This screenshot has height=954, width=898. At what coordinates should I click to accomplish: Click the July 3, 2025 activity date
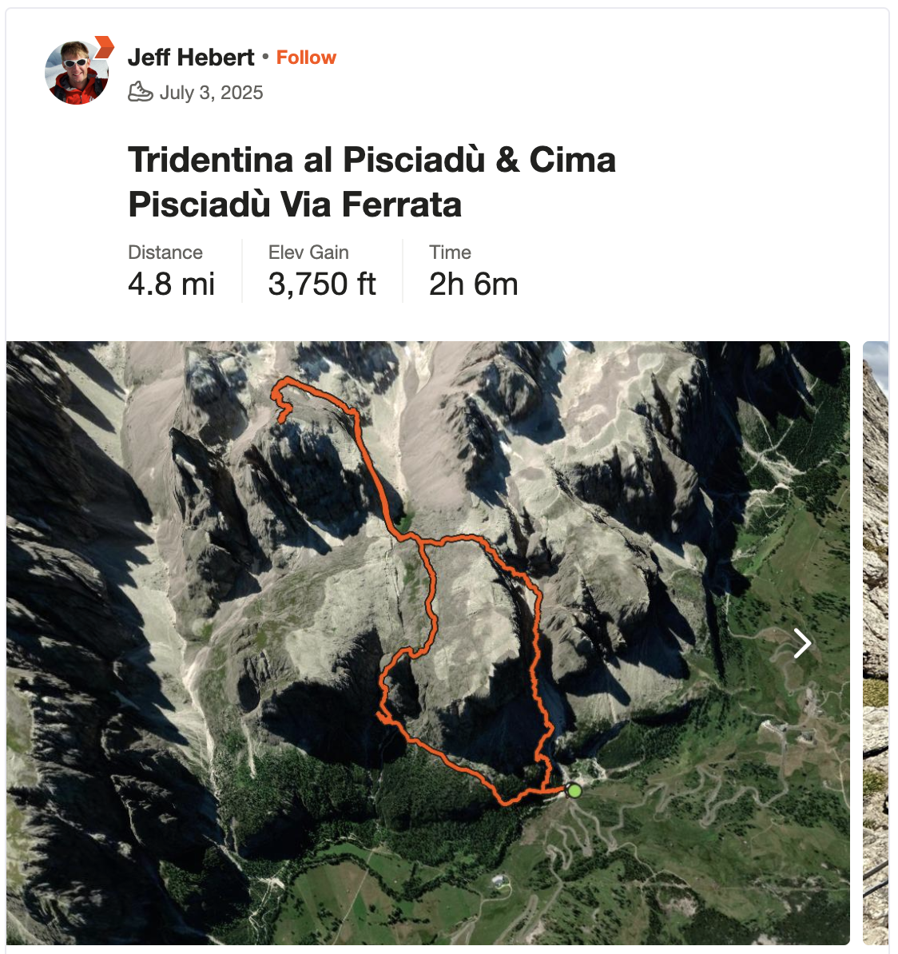[x=211, y=93]
